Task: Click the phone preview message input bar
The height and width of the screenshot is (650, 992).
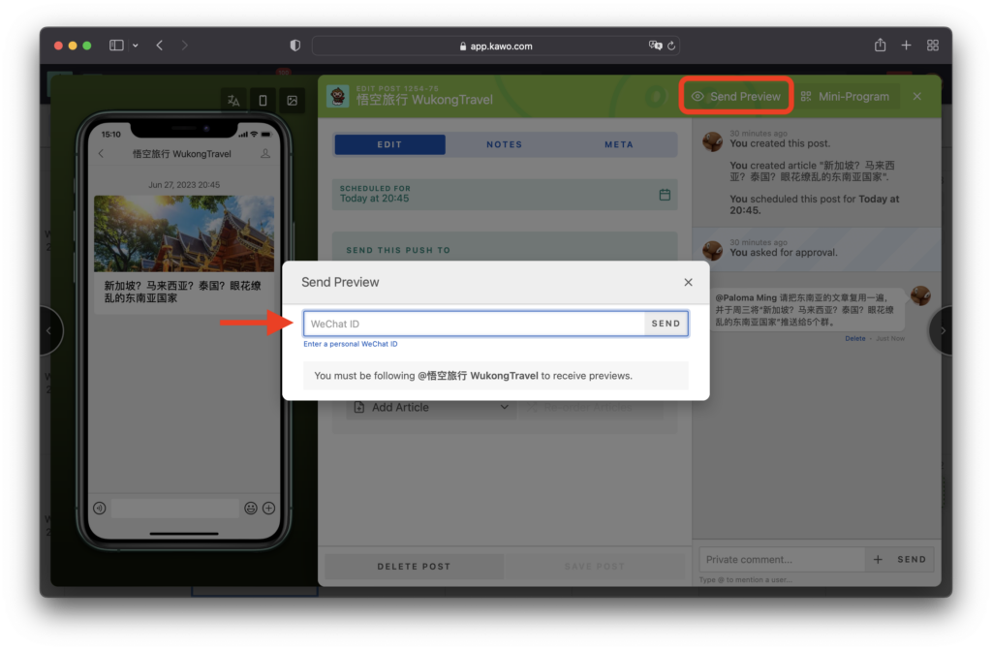Action: click(175, 509)
